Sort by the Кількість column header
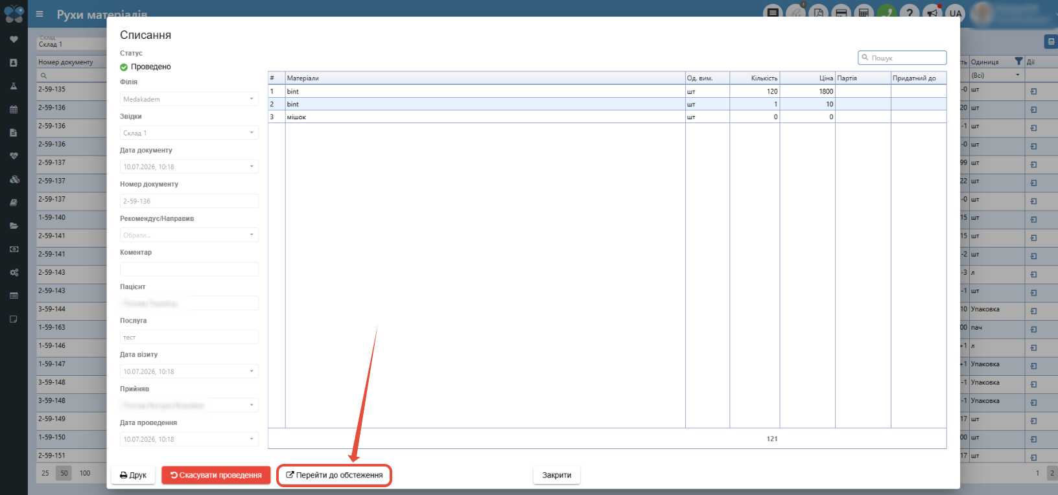Screen dimensions: 1058x495 [x=755, y=78]
